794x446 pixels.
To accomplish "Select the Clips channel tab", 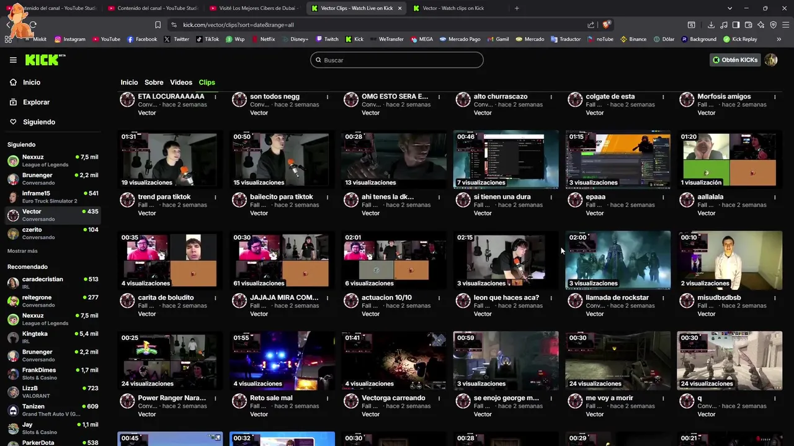I will (207, 82).
